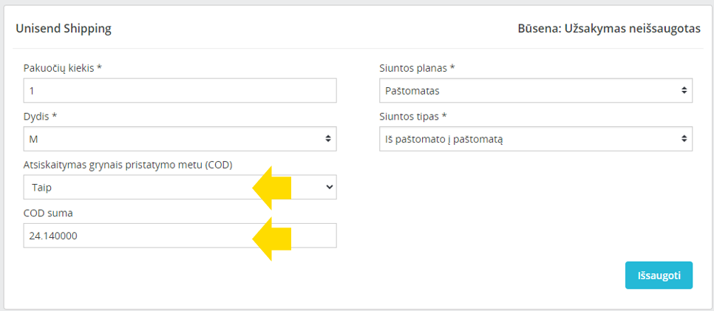This screenshot has width=714, height=311.
Task: Click the Atsiskaitymas grynais pristatymo metu label
Action: coord(128,165)
